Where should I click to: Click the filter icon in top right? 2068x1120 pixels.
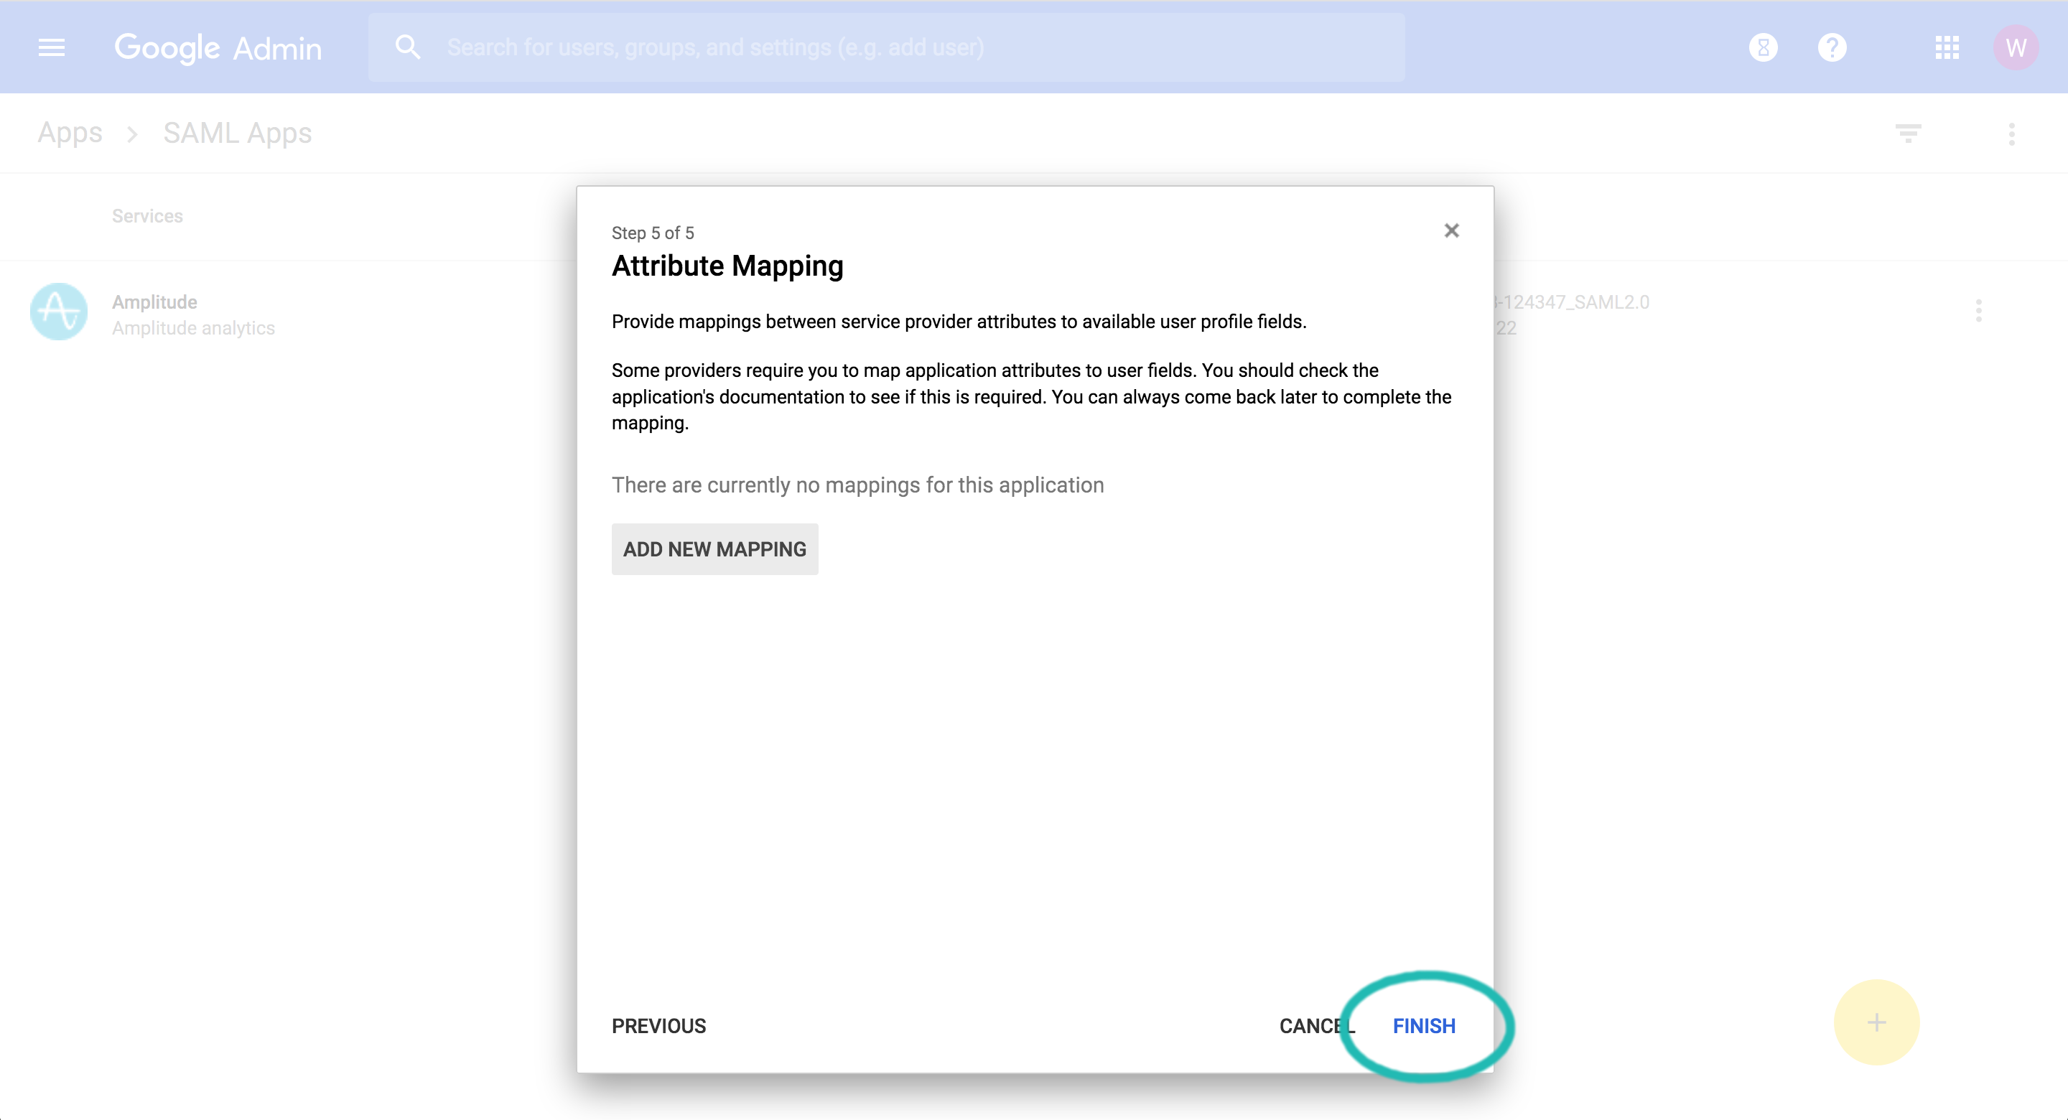click(x=1908, y=134)
